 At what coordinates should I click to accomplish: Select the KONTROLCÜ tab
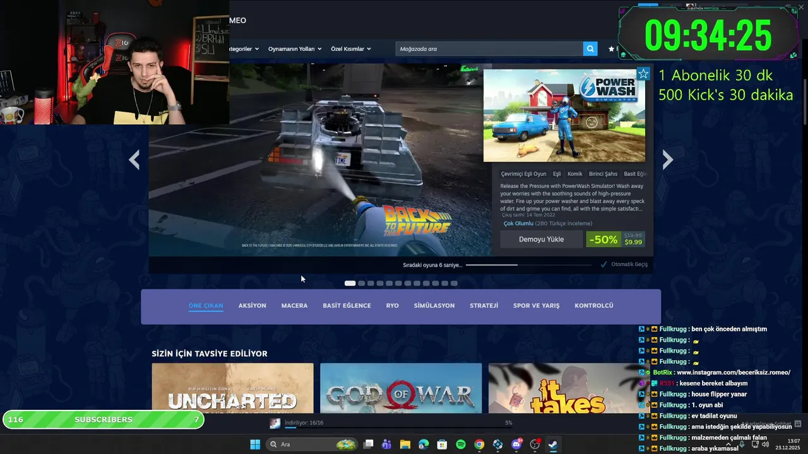594,306
